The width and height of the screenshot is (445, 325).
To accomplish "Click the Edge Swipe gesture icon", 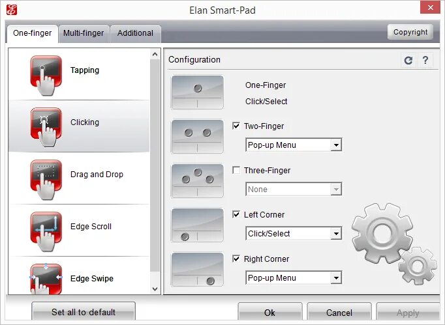I will [x=46, y=279].
